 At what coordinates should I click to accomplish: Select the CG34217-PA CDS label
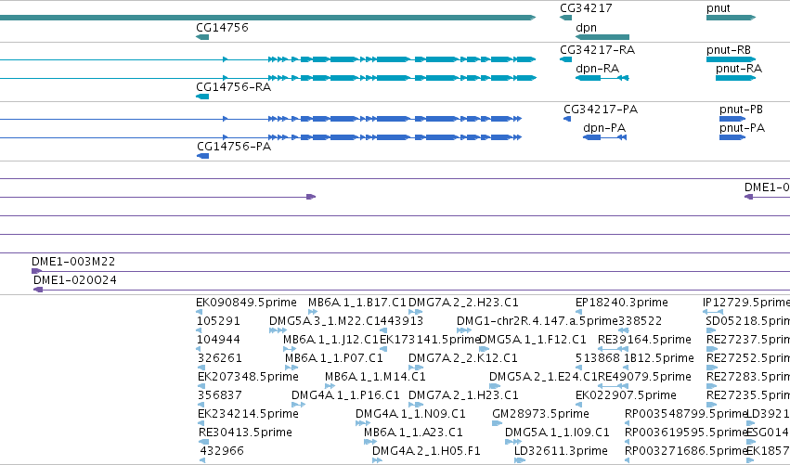tap(601, 110)
